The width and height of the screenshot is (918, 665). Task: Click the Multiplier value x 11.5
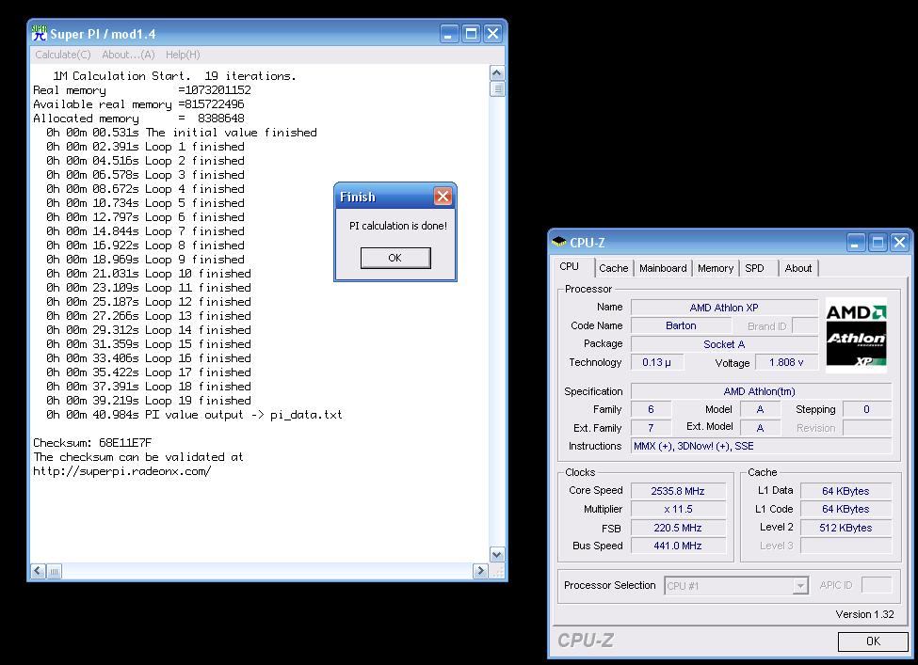pos(678,509)
